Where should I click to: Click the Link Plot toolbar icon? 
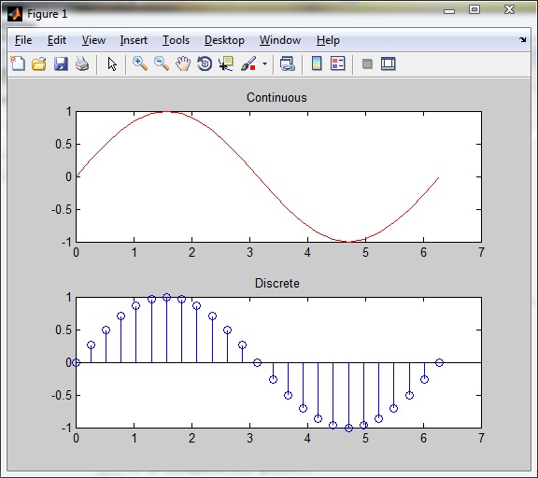pos(287,63)
